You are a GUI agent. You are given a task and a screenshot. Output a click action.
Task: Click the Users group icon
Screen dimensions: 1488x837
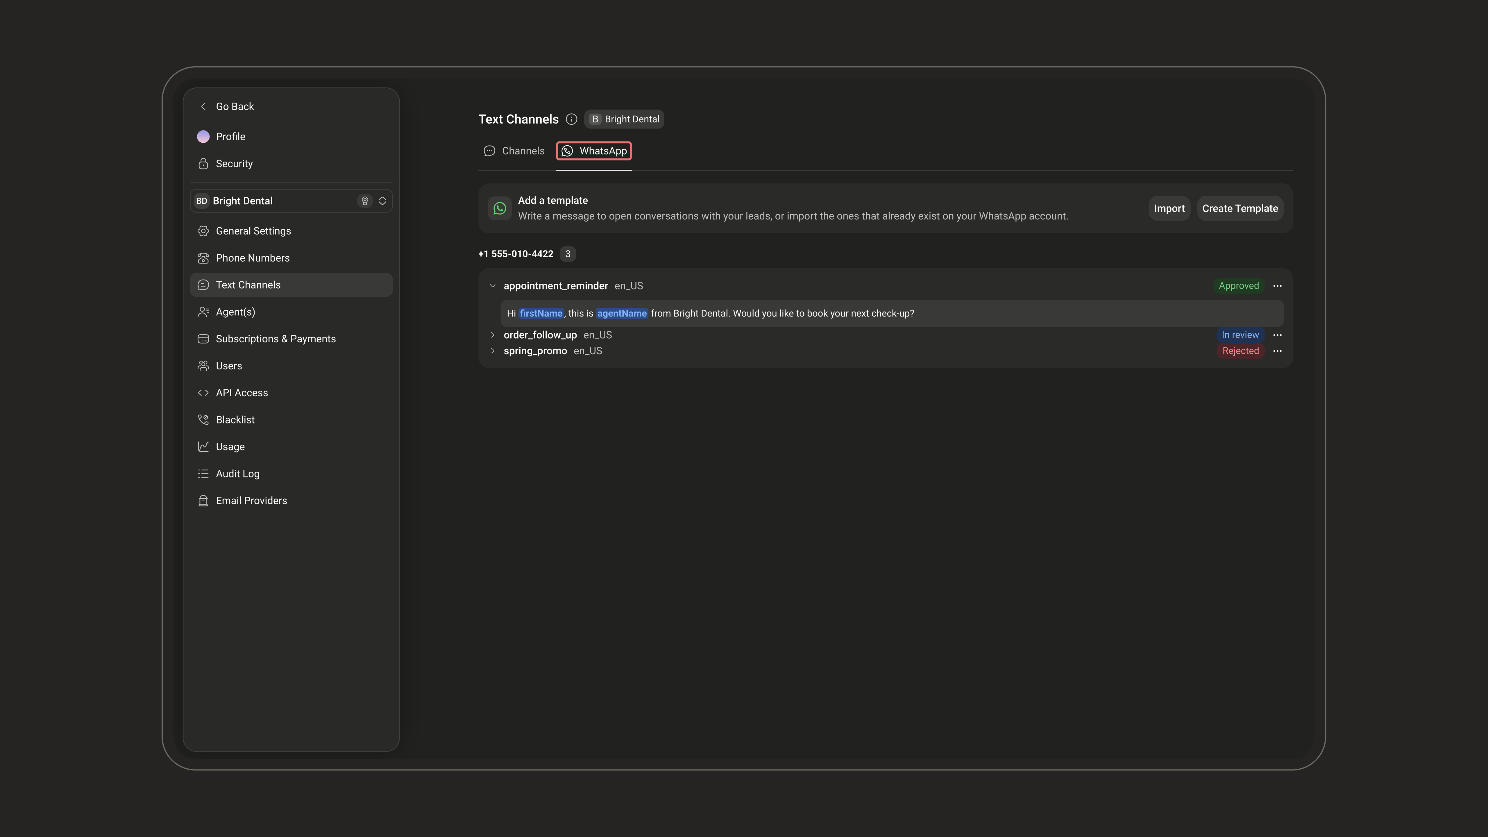tap(203, 366)
